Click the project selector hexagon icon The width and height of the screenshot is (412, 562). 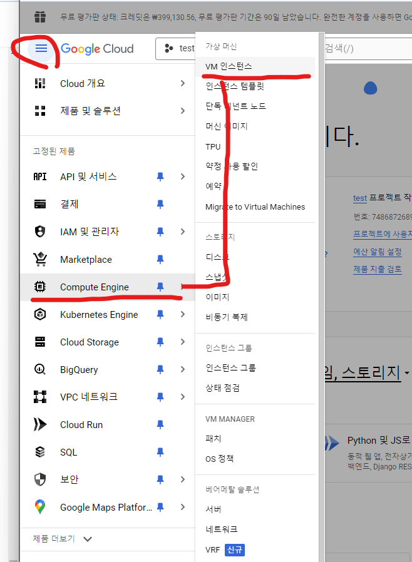(x=168, y=48)
